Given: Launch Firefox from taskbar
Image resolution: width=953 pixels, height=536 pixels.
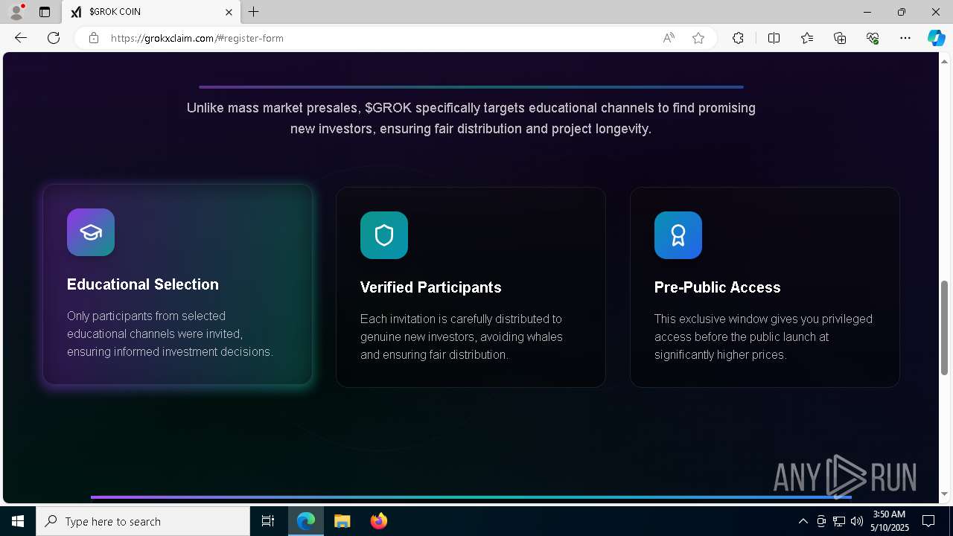Looking at the screenshot, I should [x=379, y=521].
